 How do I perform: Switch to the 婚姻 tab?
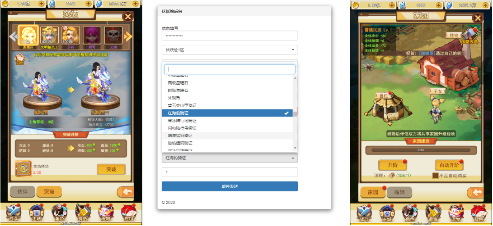[399, 192]
